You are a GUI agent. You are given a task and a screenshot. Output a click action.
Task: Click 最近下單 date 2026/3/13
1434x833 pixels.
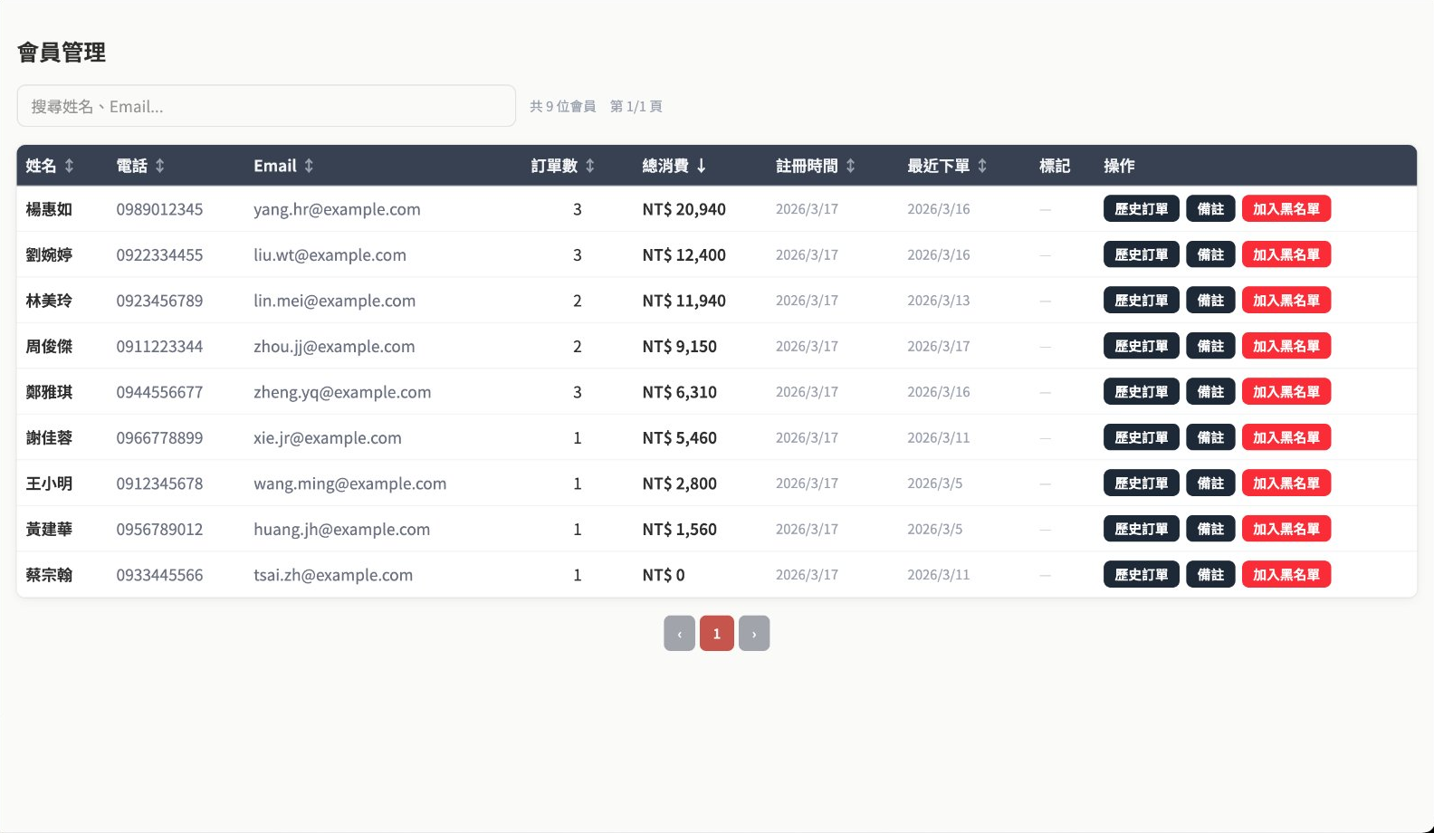(x=938, y=301)
